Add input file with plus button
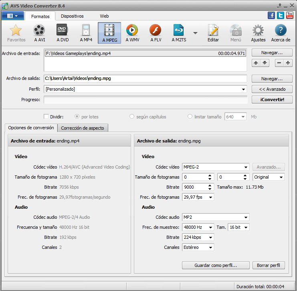The image size is (297, 291). (x=288, y=63)
